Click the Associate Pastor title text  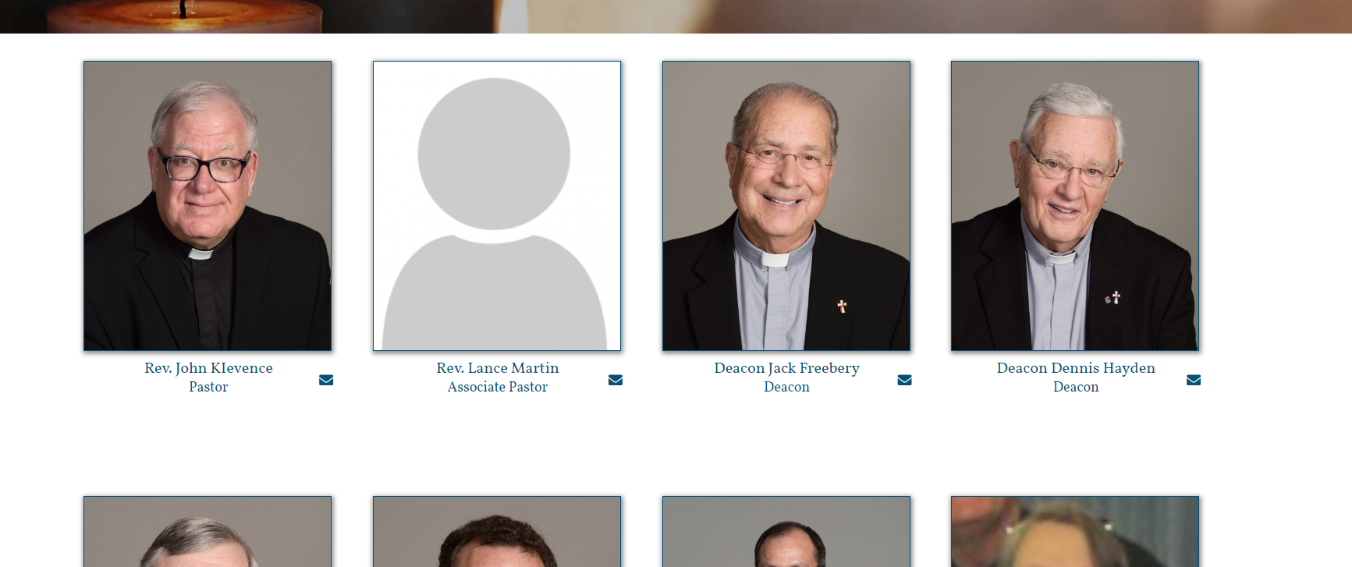[x=498, y=387]
